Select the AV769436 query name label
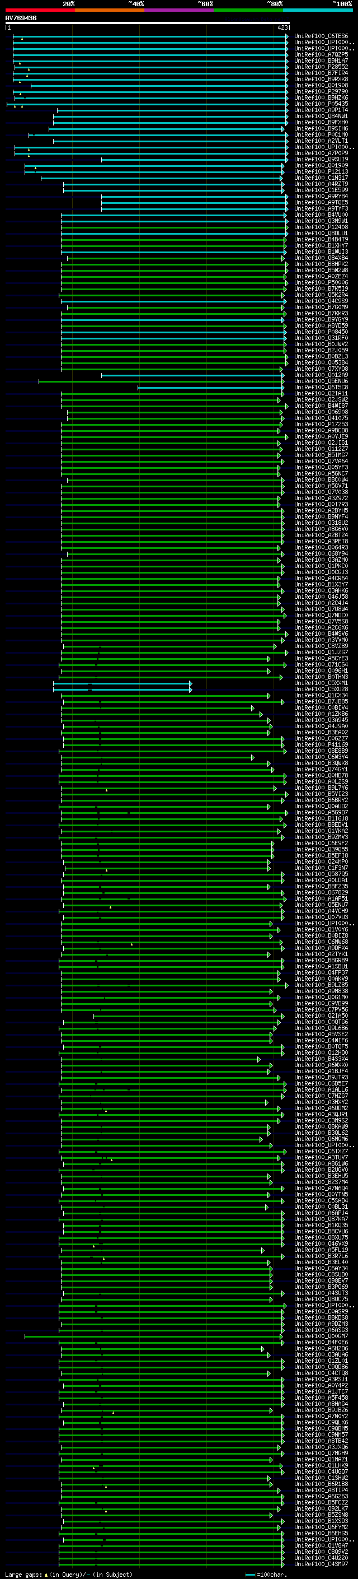Viewport: 358px width, 1579px height. pyautogui.click(x=21, y=18)
